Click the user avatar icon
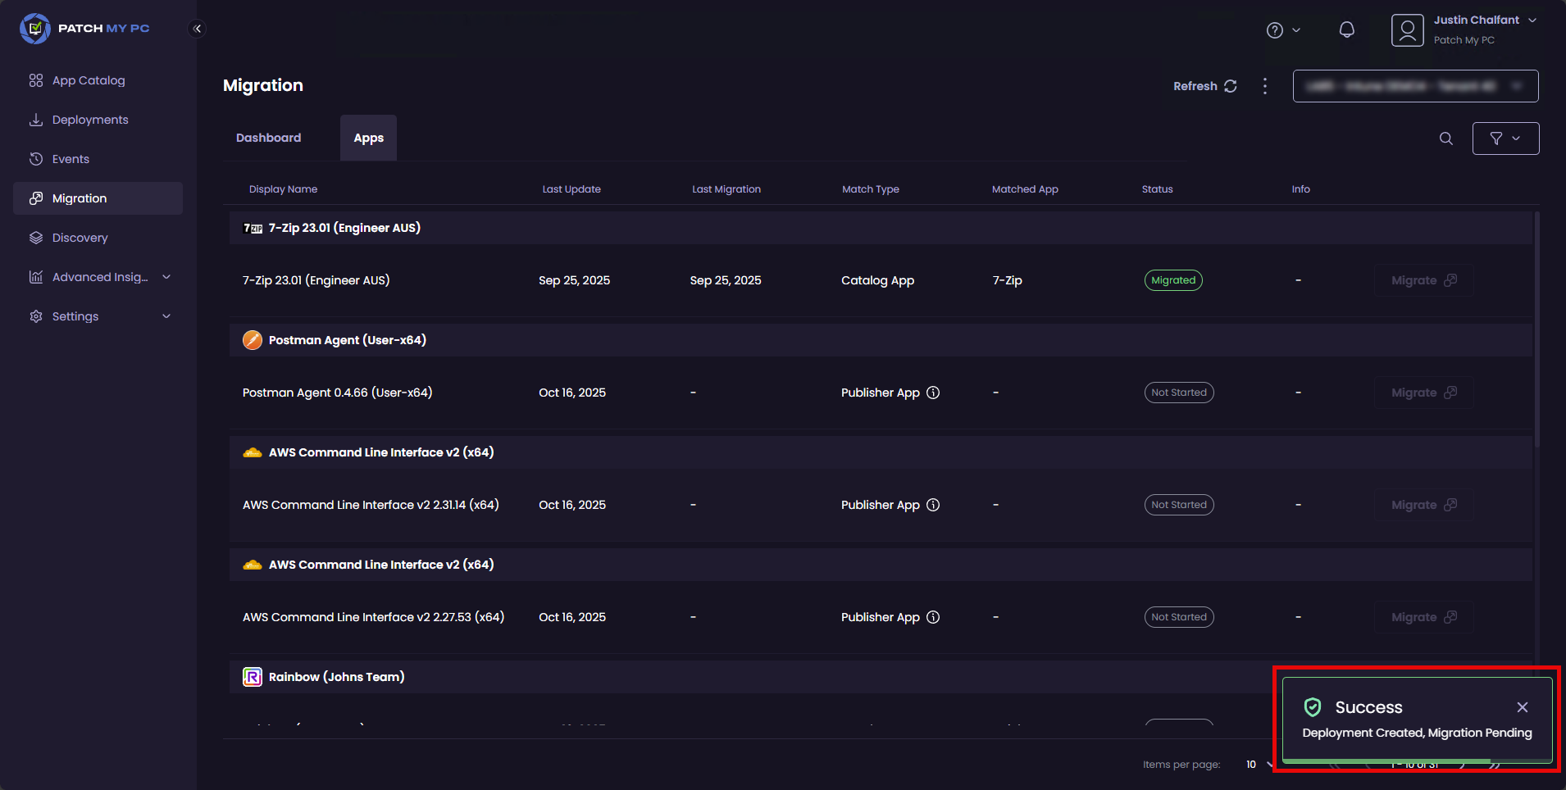The image size is (1566, 790). click(x=1407, y=30)
